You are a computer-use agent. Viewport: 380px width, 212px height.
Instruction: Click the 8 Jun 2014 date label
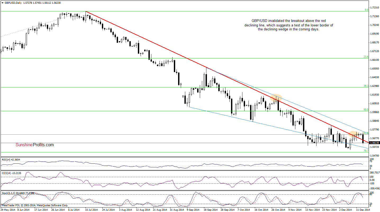pos(24,210)
